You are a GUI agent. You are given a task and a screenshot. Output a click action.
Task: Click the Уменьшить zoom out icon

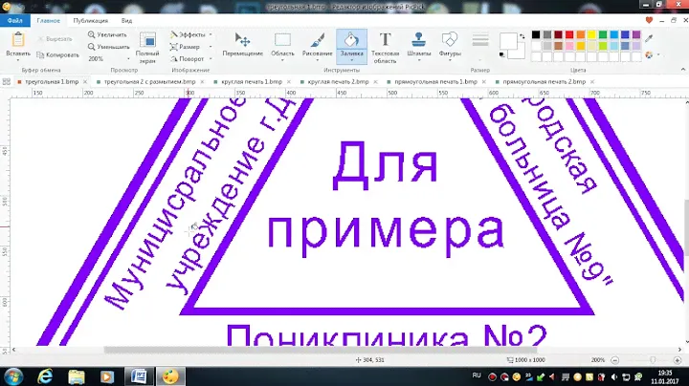(x=108, y=45)
